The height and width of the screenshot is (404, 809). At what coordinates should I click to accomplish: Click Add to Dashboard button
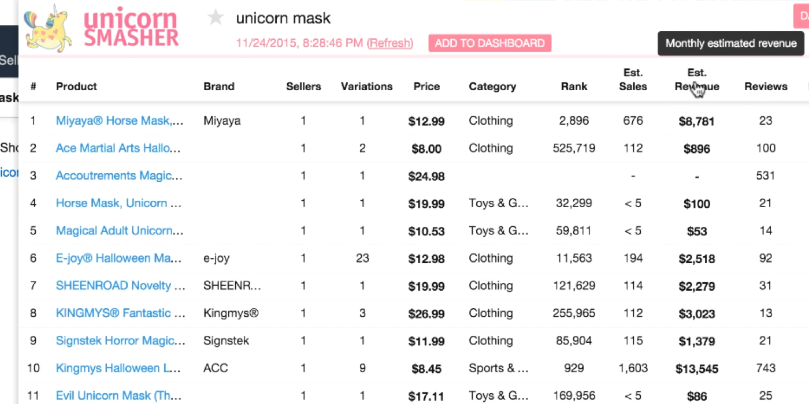pyautogui.click(x=489, y=43)
